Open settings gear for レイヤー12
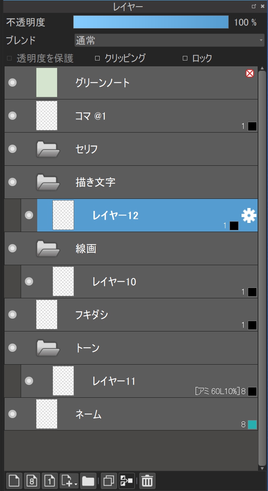268x491 pixels. (x=249, y=215)
